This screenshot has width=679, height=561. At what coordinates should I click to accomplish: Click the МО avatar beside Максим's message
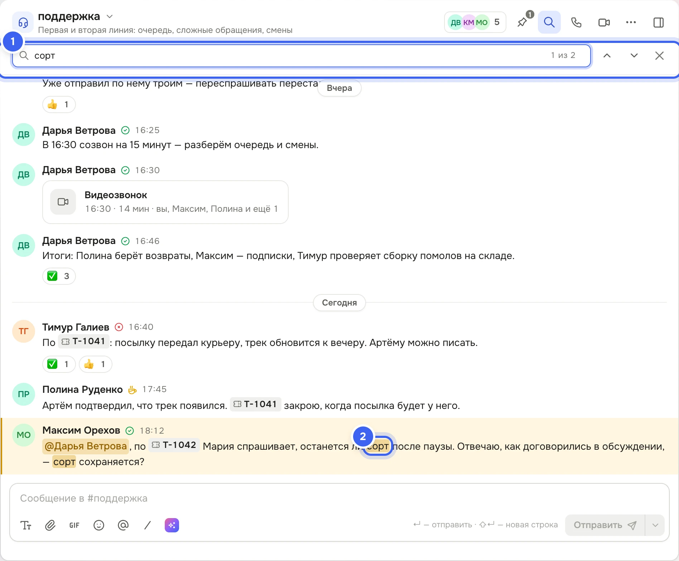[x=24, y=435]
